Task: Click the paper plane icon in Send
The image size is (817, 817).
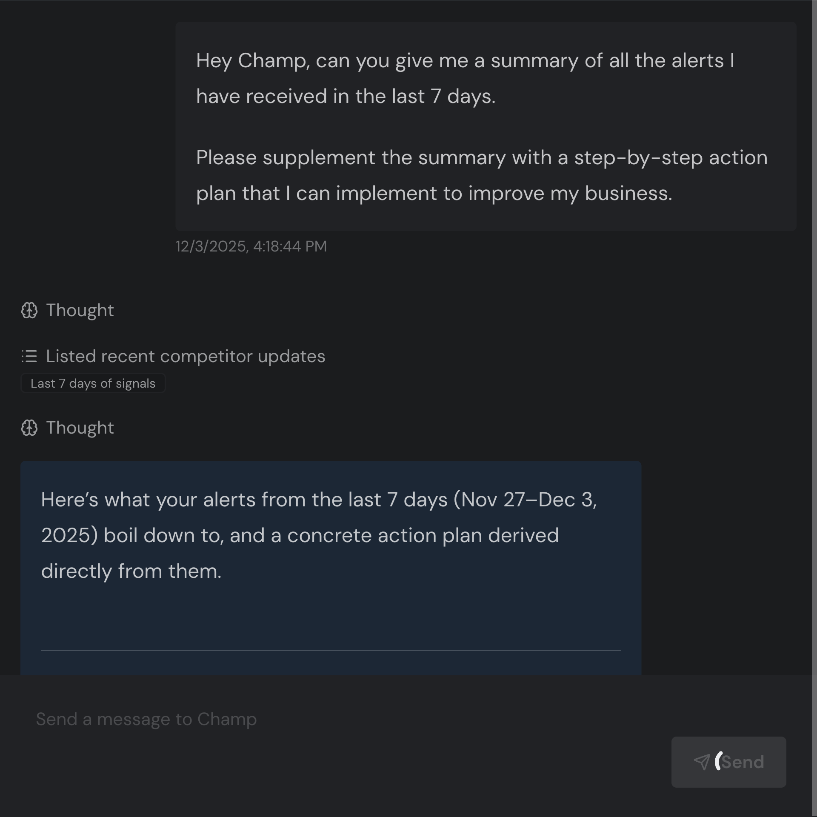Action: (702, 762)
